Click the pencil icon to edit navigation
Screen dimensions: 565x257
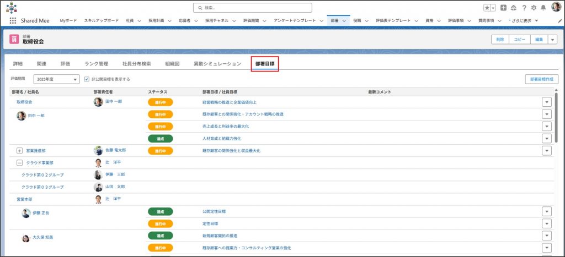559,20
